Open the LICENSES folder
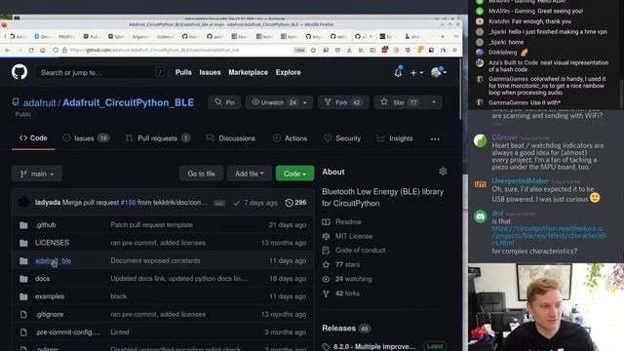This screenshot has height=351, width=624. 52,243
